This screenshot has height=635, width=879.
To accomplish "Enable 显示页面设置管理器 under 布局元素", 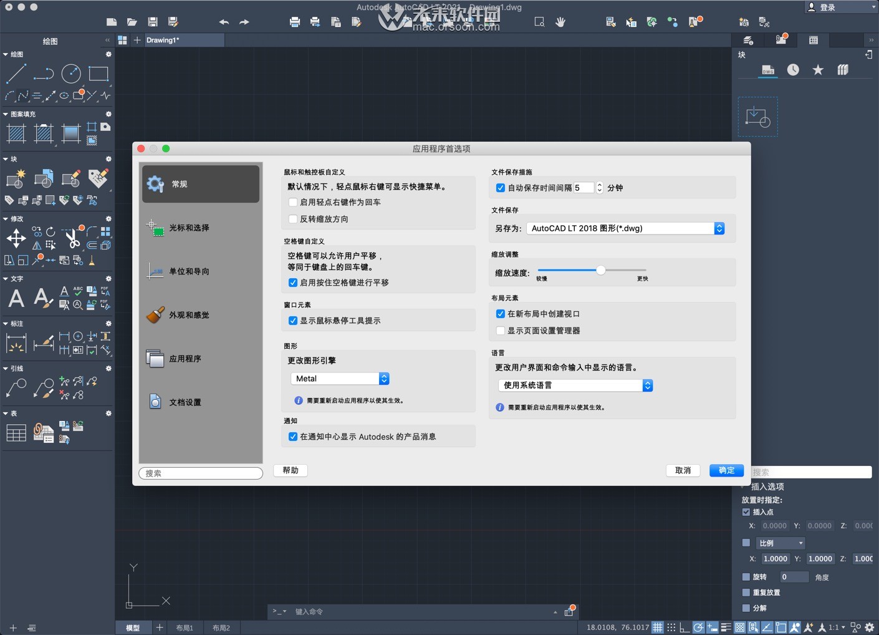I will (x=500, y=331).
